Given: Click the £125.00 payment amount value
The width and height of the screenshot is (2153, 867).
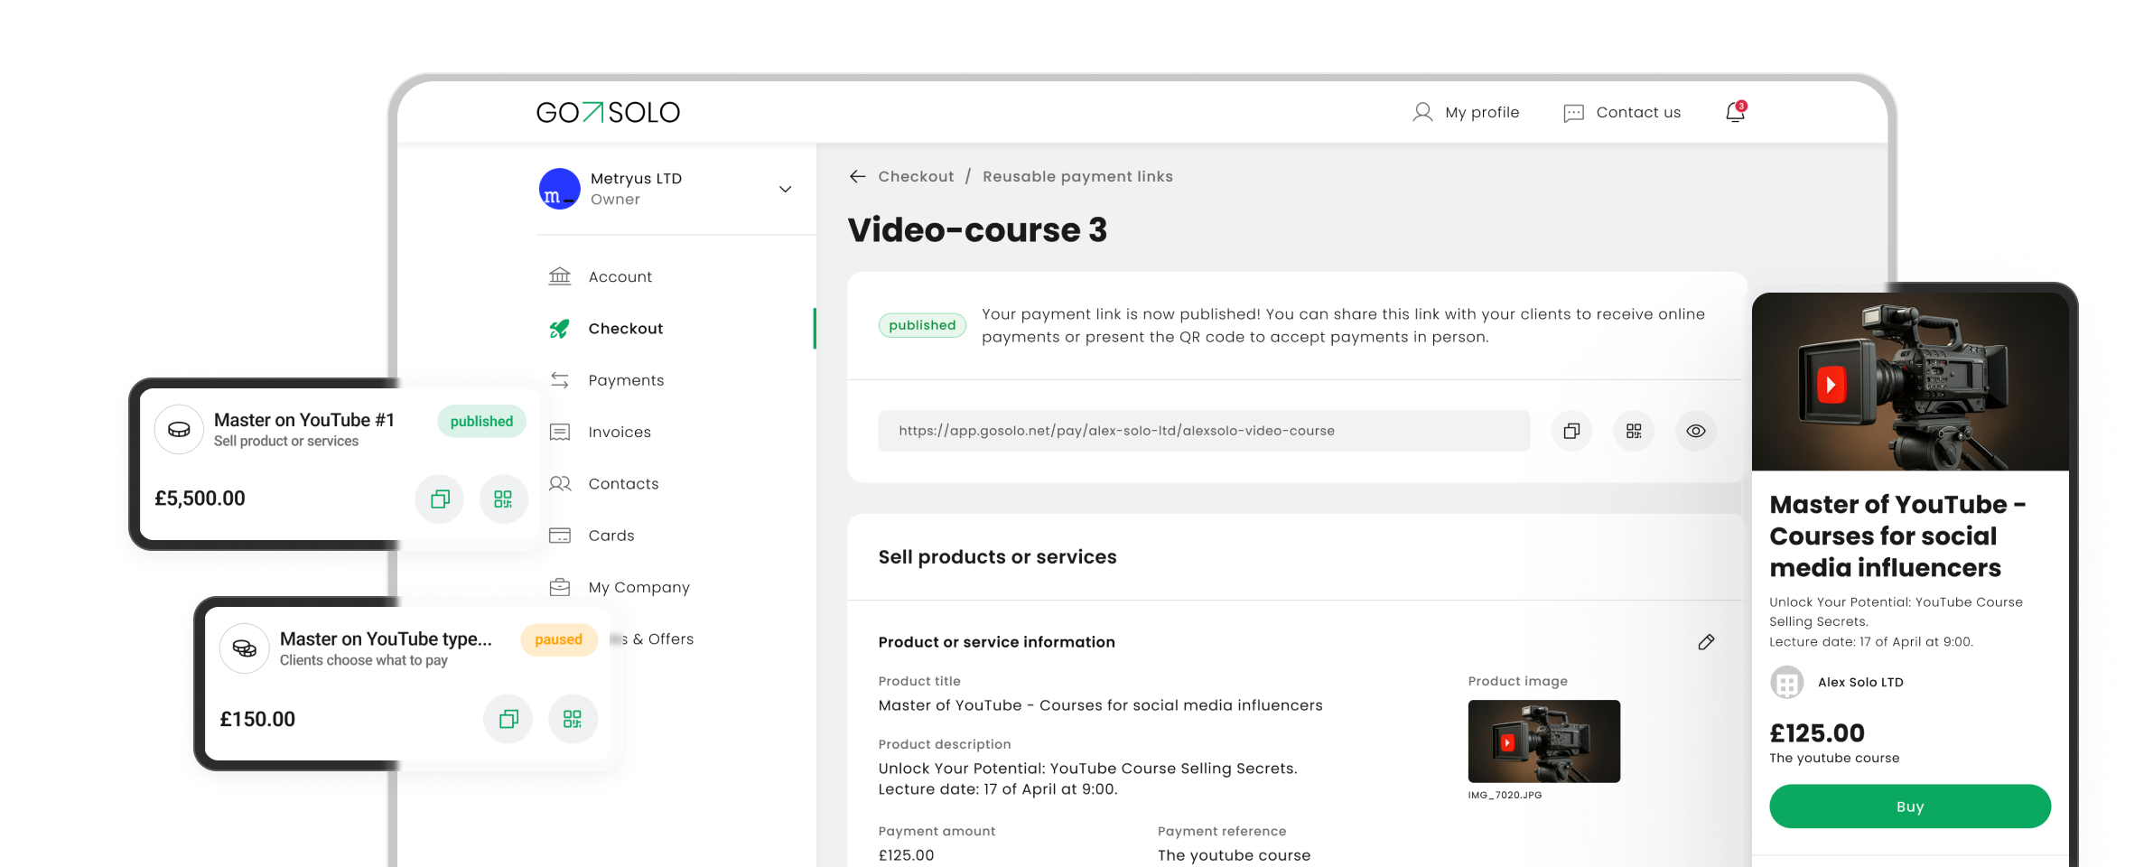Looking at the screenshot, I should [x=906, y=855].
